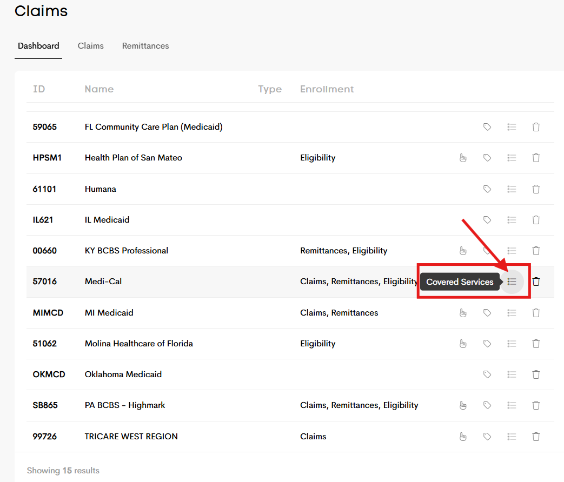Screen dimensions: 564x482
Task: Sort by the Enrollment column header
Action: [327, 89]
